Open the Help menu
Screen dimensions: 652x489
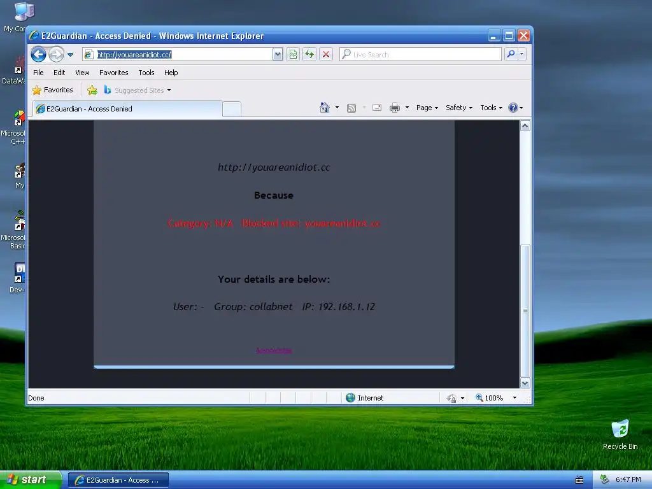pos(171,73)
